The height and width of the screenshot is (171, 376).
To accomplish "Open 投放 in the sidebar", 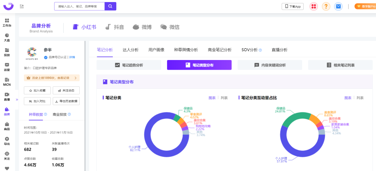I will tap(7, 52).
